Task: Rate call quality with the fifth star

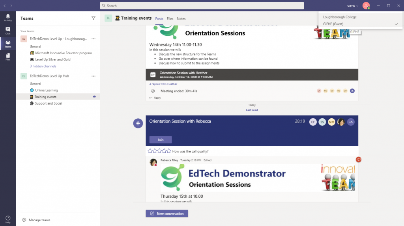Action: tap(168, 151)
